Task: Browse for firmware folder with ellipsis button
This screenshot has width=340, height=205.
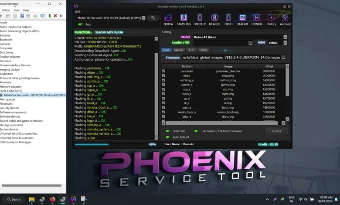Action: tap(283, 57)
